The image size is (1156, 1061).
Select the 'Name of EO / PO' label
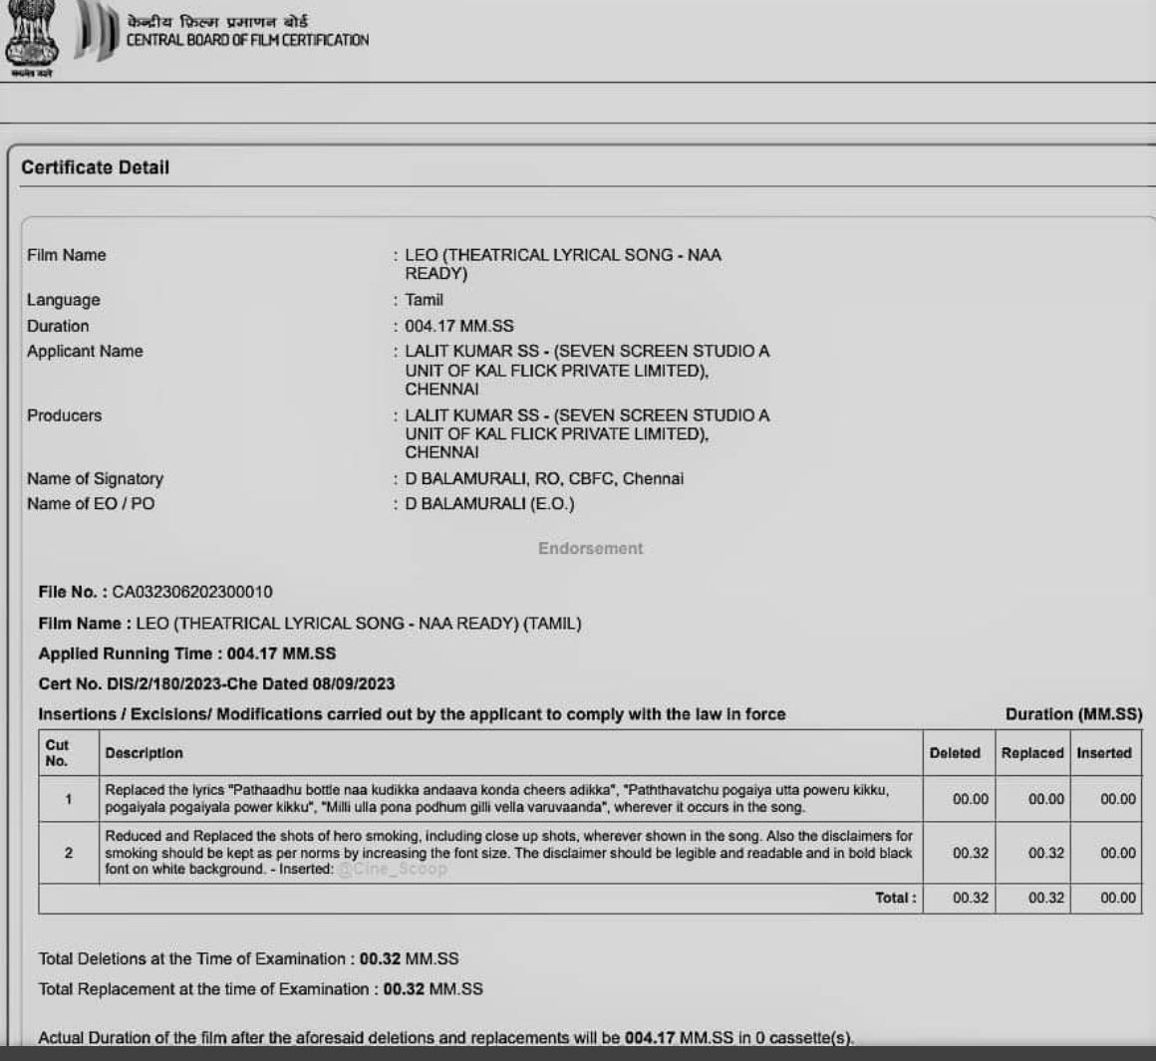[x=91, y=504]
